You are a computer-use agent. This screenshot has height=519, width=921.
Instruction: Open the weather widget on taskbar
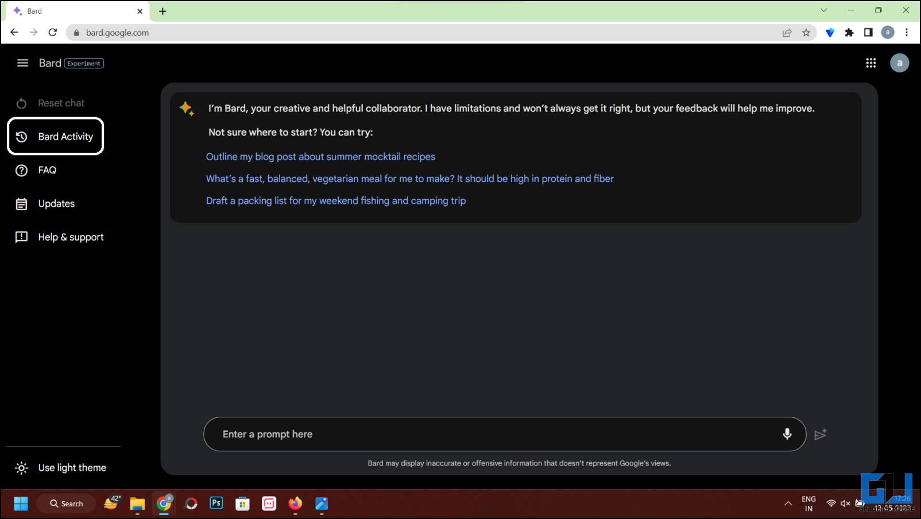tap(112, 503)
